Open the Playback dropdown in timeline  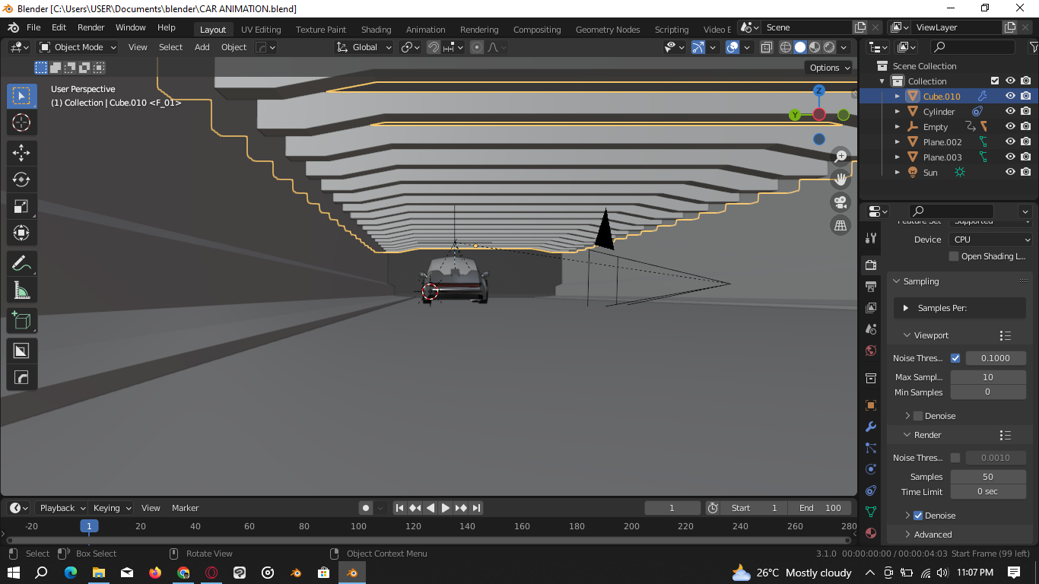(x=62, y=508)
